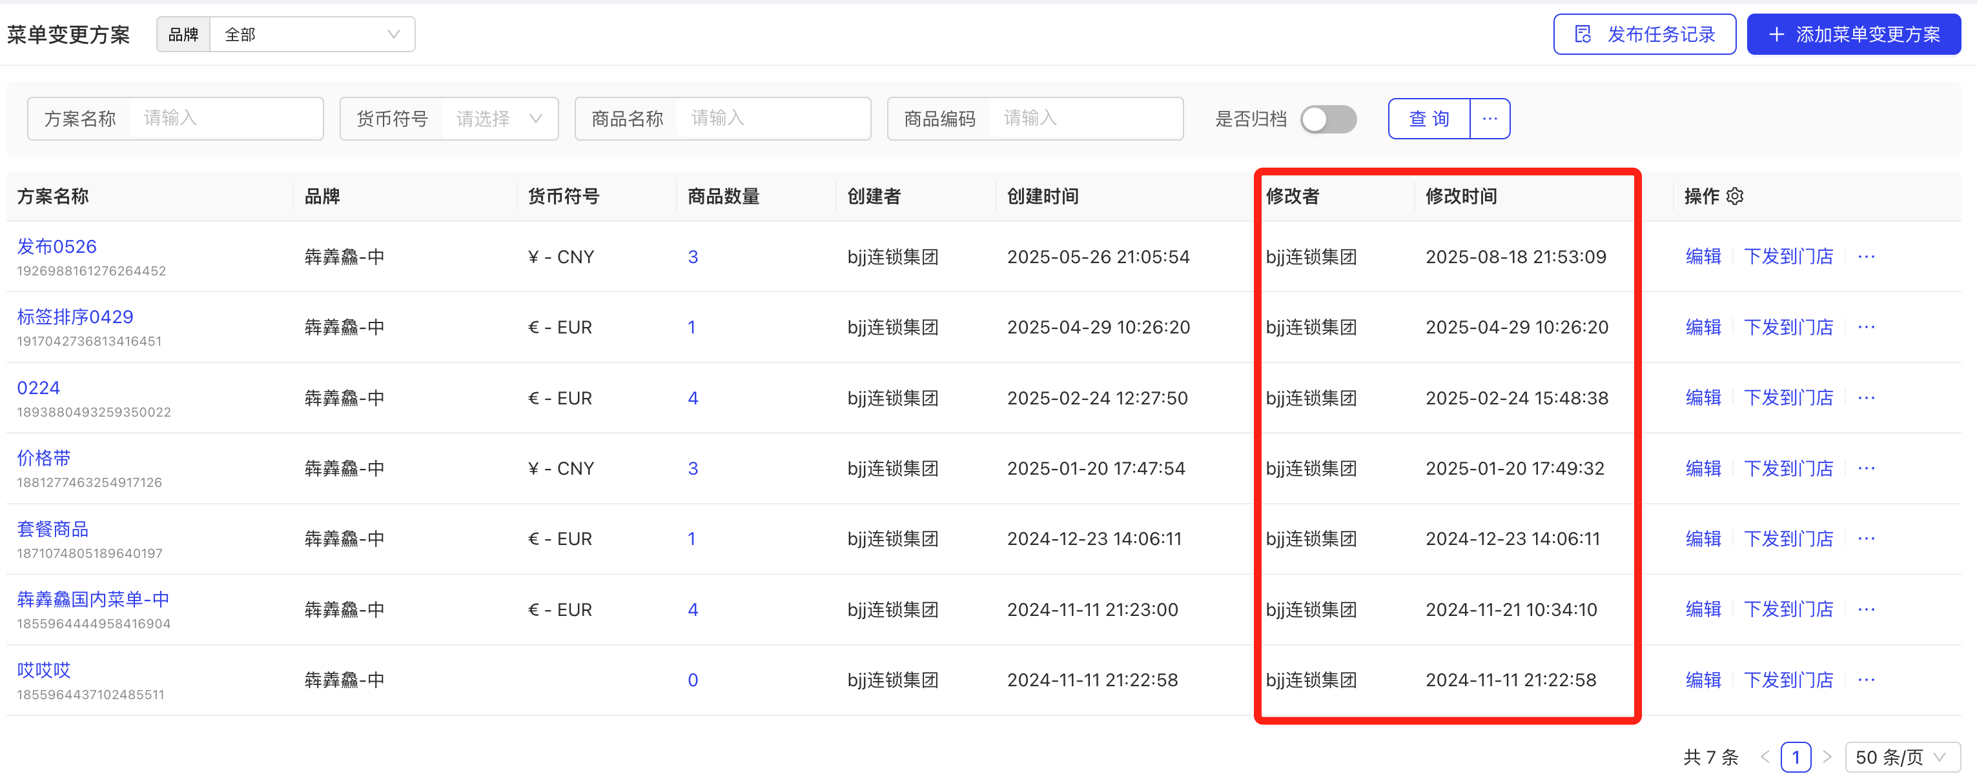
Task: Click 下发到门店 for 犇羴鱻国内菜单-中 row
Action: pyautogui.click(x=1787, y=610)
